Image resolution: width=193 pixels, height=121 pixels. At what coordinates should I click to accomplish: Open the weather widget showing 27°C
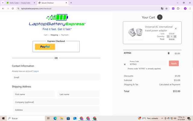(x=148, y=118)
